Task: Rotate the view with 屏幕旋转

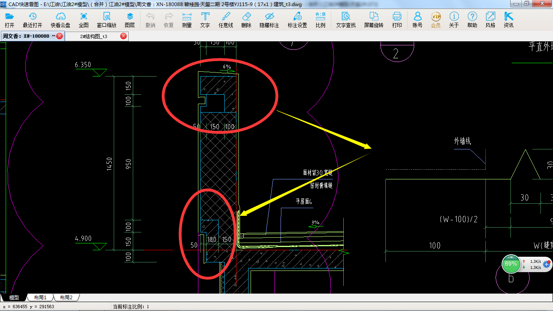Action: tap(374, 20)
